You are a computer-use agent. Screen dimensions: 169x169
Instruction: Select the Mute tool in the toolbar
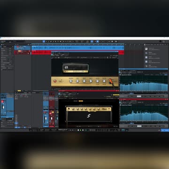[x=55, y=41]
